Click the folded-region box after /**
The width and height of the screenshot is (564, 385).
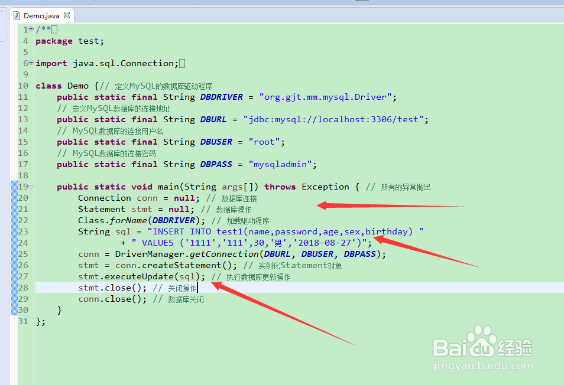tap(54, 30)
